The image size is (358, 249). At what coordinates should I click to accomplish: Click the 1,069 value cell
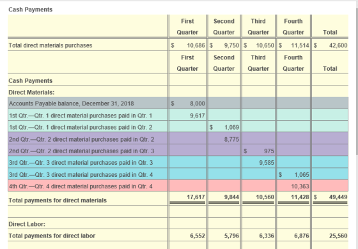(x=224, y=127)
